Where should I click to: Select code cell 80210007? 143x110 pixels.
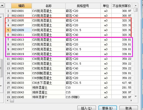[x=22, y=25]
